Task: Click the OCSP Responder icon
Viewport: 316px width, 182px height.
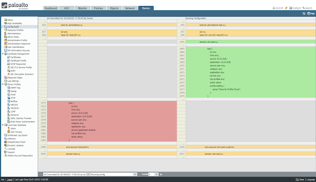Action: pos(8,64)
